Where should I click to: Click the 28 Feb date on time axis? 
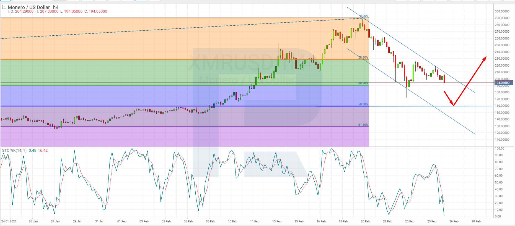[x=476, y=221]
